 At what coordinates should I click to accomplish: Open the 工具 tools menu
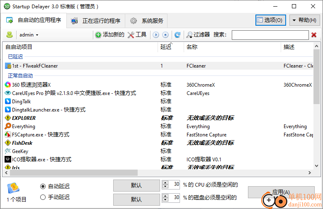click(137, 35)
